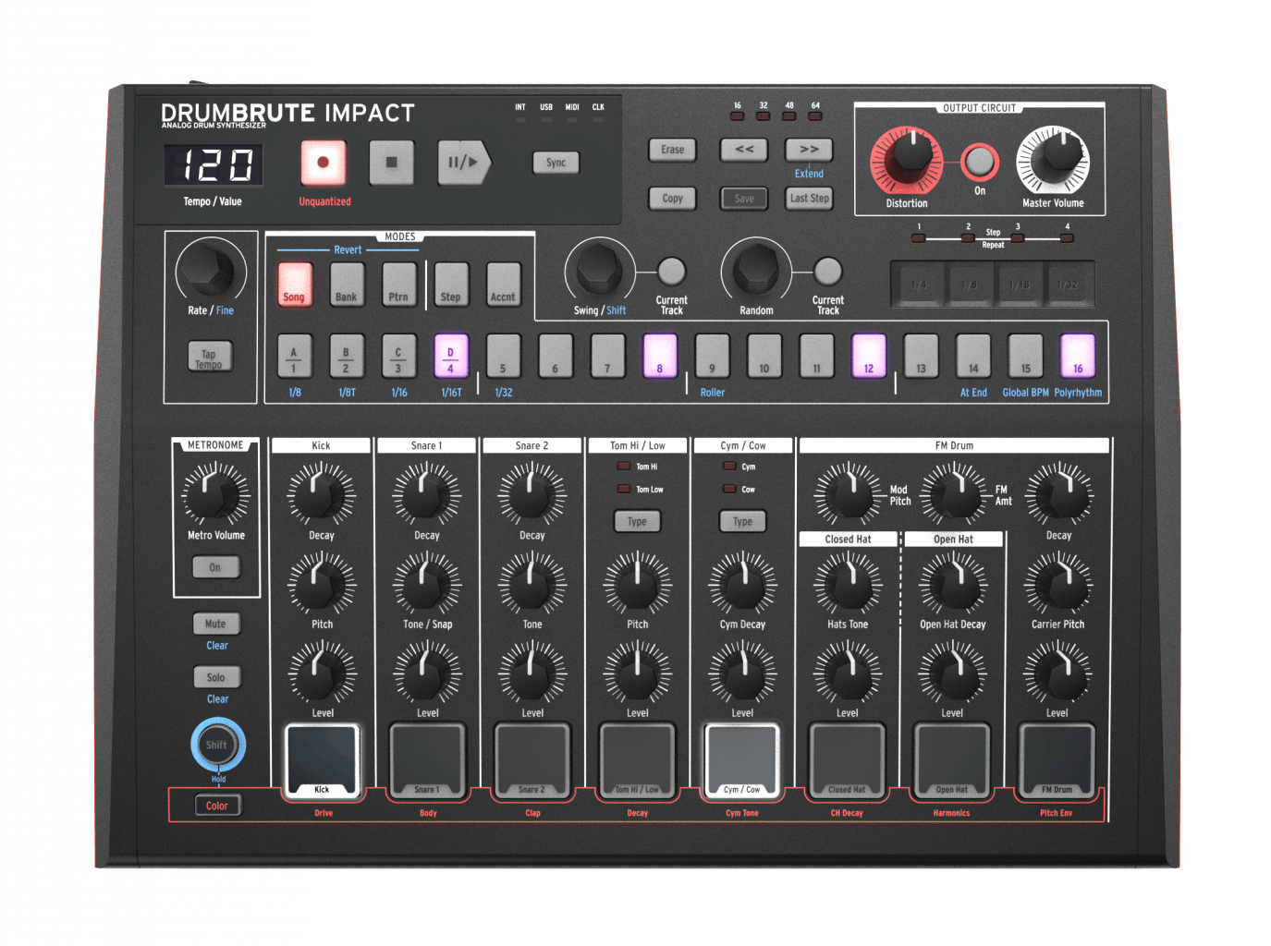Click the Carrier Pitch knob

(x=1058, y=583)
